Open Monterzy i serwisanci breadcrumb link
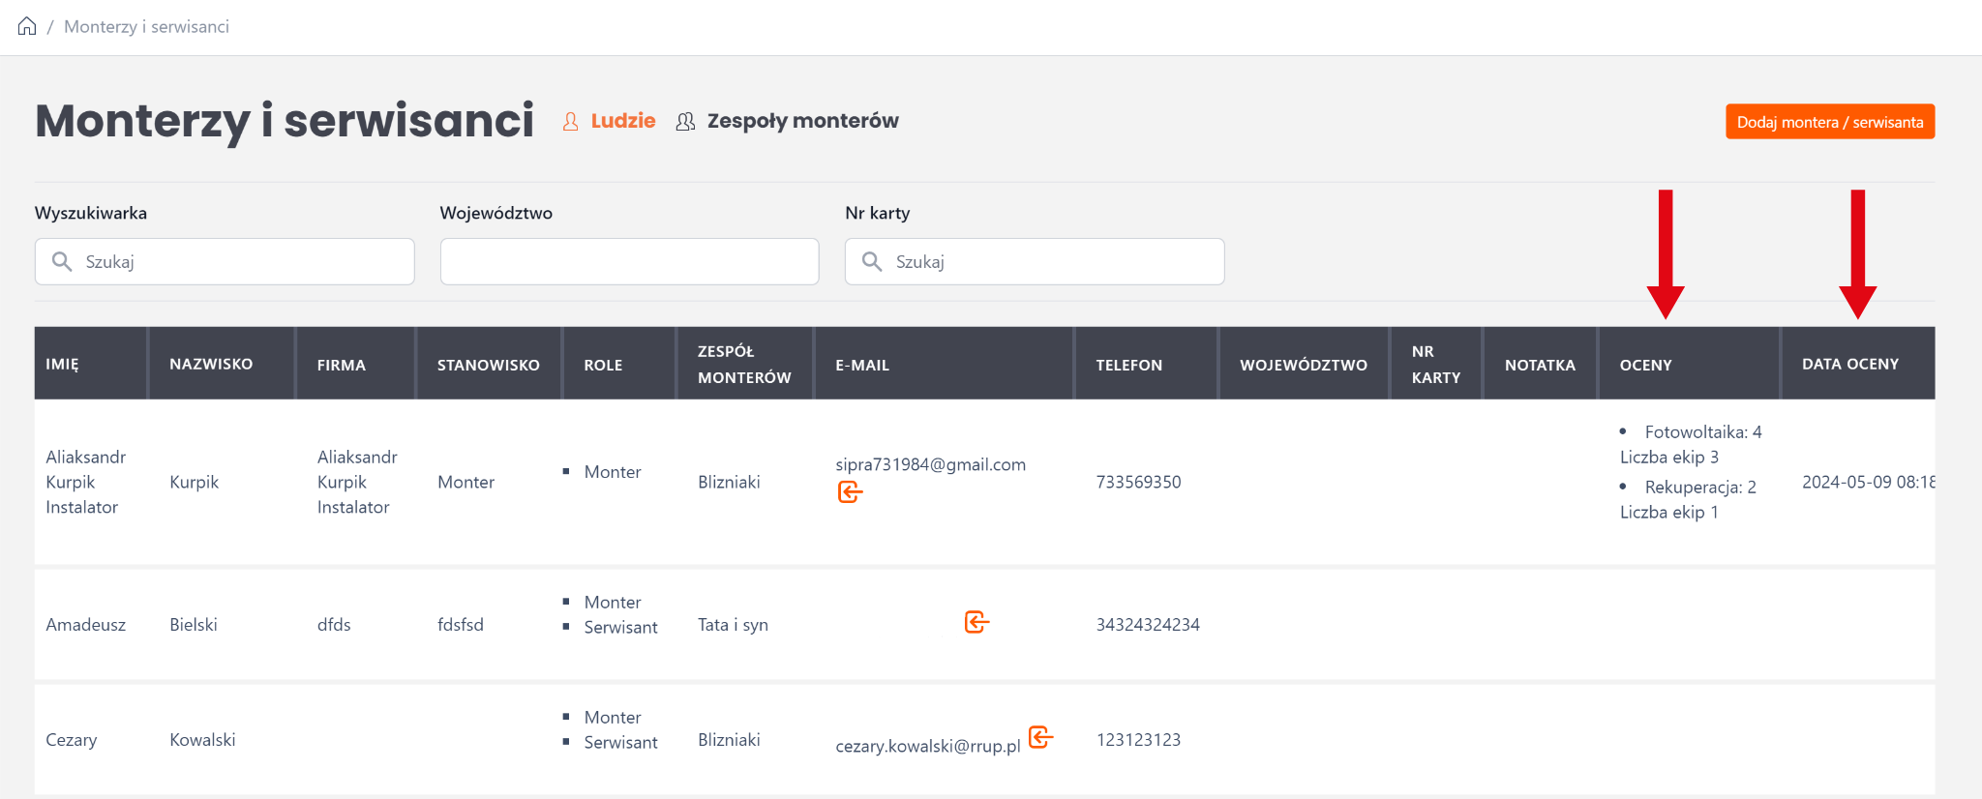This screenshot has width=1982, height=799. tap(146, 26)
